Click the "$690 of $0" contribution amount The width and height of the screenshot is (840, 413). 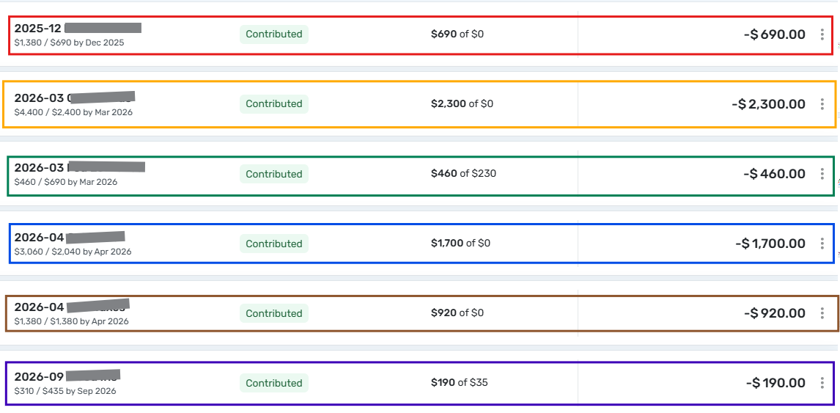(x=457, y=34)
